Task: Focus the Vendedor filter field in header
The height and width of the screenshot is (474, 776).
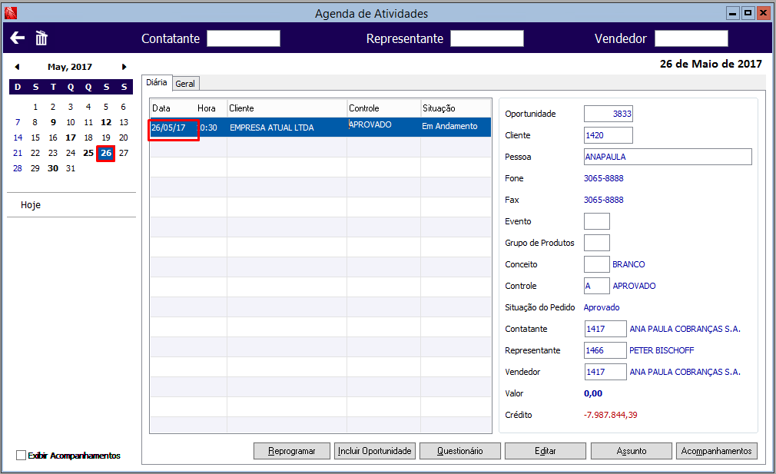Action: pos(691,38)
